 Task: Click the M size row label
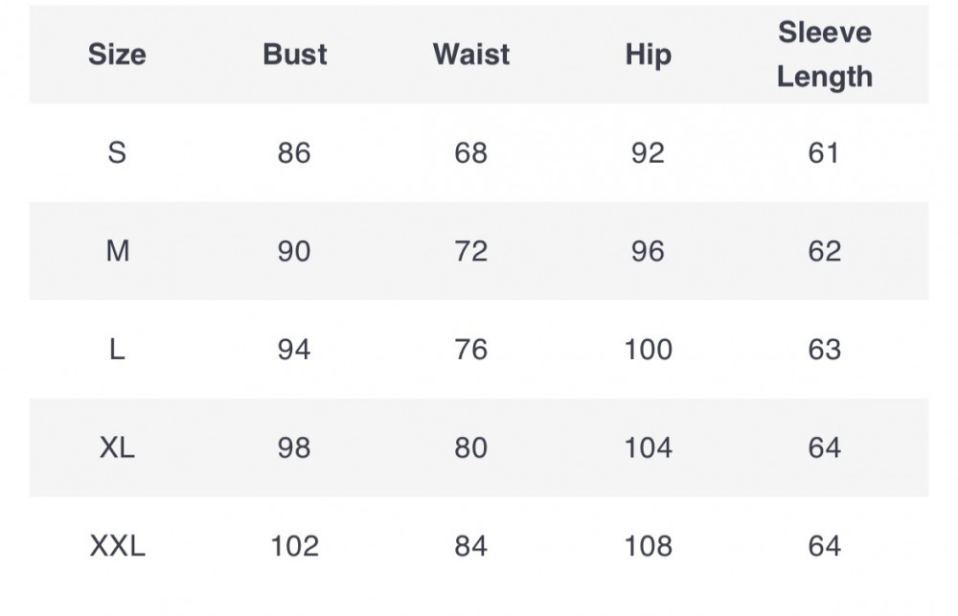point(117,251)
